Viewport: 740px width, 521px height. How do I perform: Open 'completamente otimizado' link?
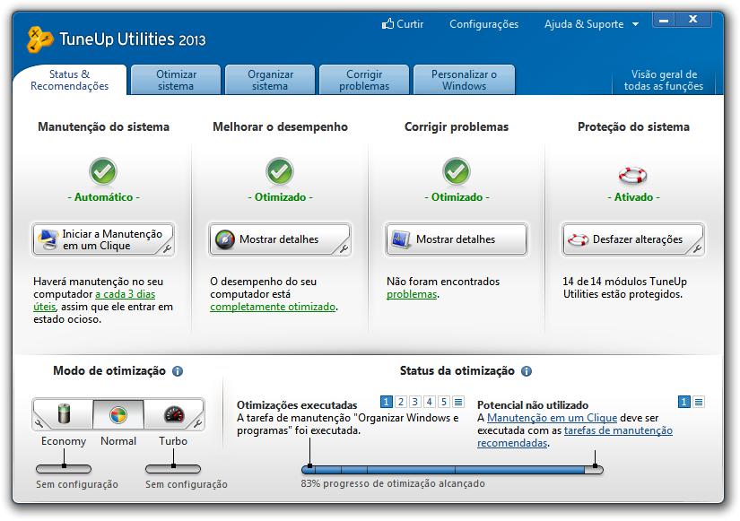(x=273, y=307)
